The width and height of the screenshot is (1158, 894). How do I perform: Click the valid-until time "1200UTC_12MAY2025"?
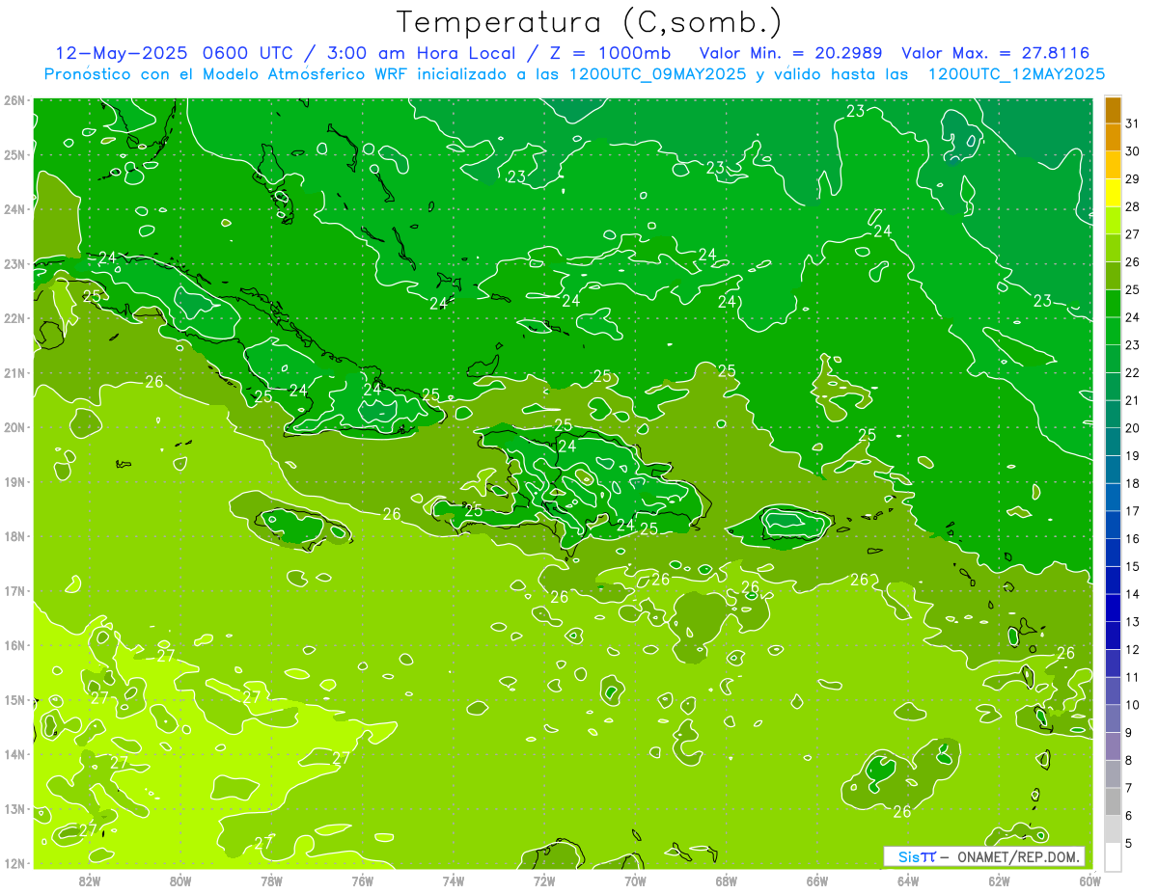[x=1017, y=74]
